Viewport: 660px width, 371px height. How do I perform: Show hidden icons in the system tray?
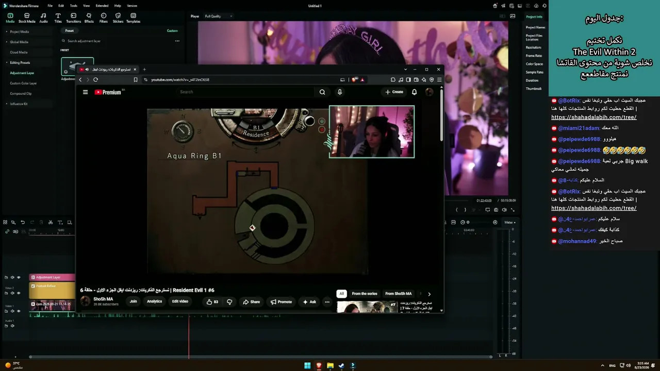602,365
